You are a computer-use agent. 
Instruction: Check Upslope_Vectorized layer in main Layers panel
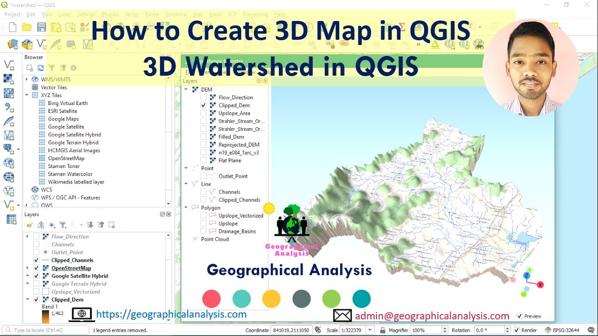pyautogui.click(x=36, y=292)
